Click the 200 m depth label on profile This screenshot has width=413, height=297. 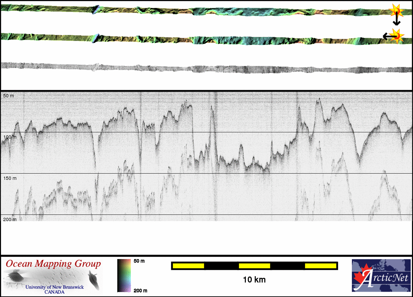tap(10, 219)
